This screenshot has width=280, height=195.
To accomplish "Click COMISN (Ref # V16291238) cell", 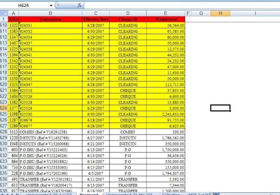I will tap(50, 132).
